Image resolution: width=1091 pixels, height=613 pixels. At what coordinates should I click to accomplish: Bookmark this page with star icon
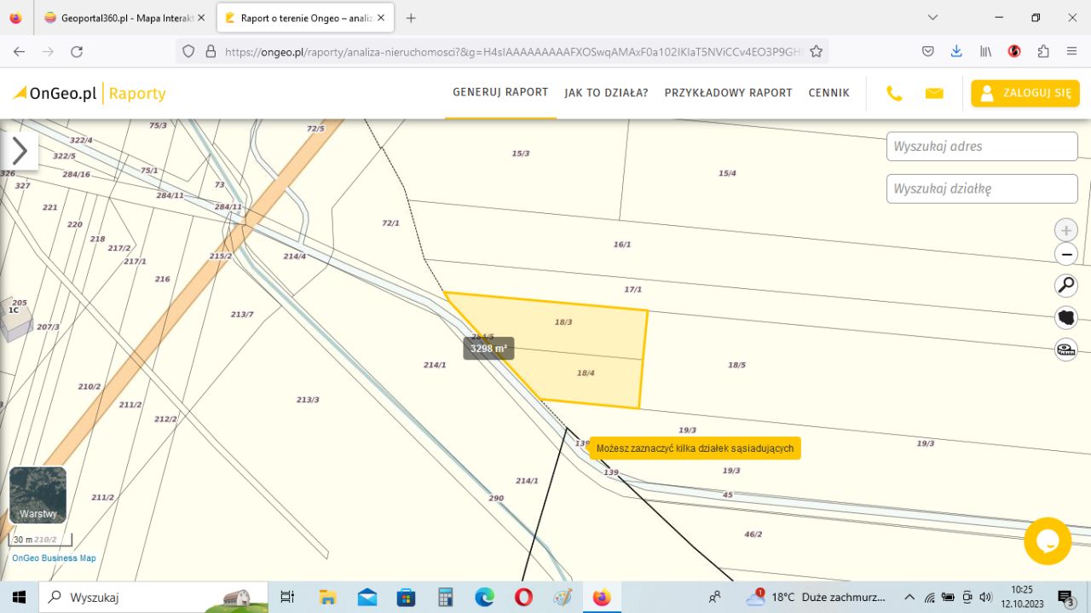(816, 51)
